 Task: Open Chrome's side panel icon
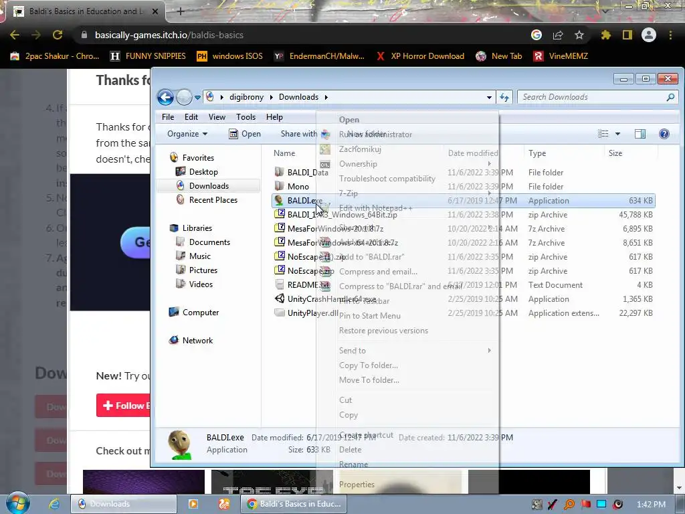click(x=627, y=35)
